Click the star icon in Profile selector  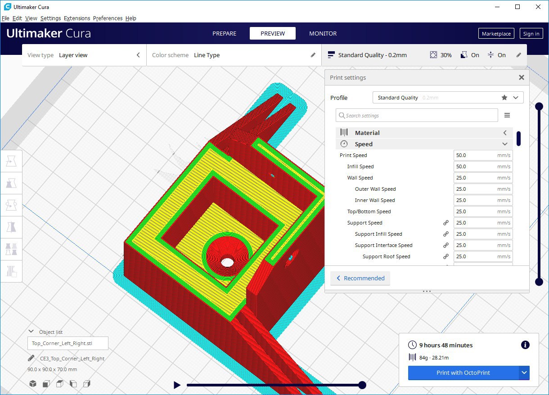(x=504, y=98)
